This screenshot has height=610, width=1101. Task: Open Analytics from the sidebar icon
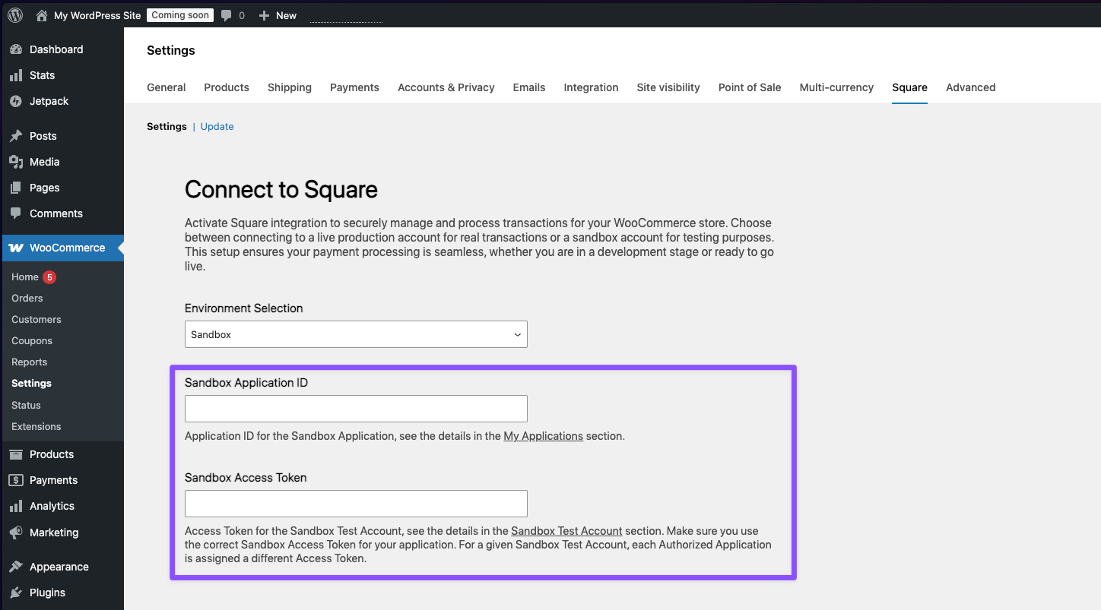(16, 506)
